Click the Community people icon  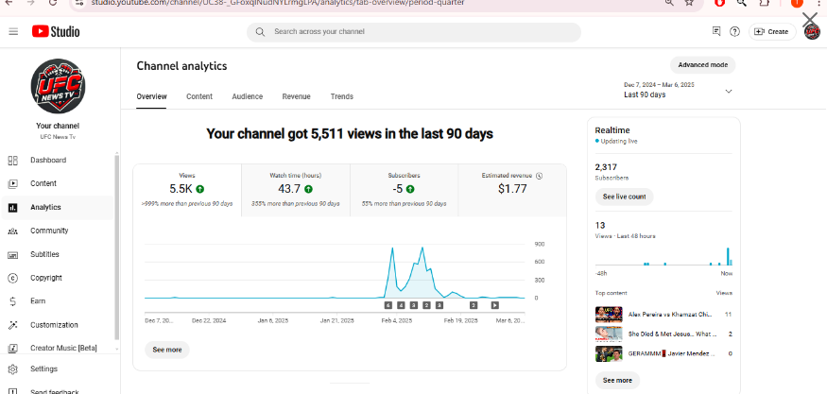point(12,231)
